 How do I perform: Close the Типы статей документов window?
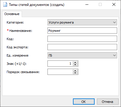[x=114, y=4]
